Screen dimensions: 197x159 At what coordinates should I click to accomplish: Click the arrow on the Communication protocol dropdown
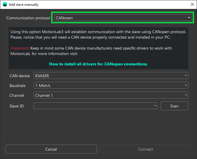(189, 18)
